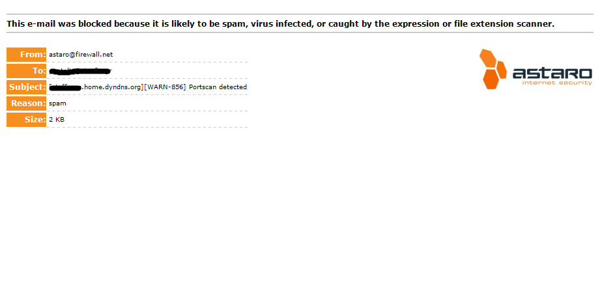
Task: Click the Astaro orange hexagon logo
Action: point(493,69)
